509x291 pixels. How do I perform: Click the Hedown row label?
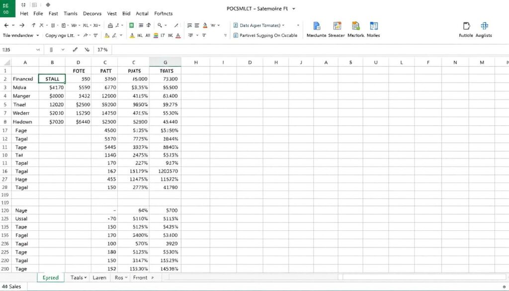coord(25,122)
